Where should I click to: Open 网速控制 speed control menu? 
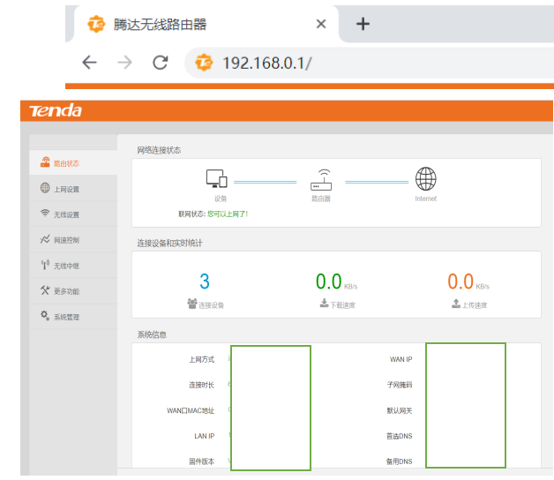click(x=66, y=240)
